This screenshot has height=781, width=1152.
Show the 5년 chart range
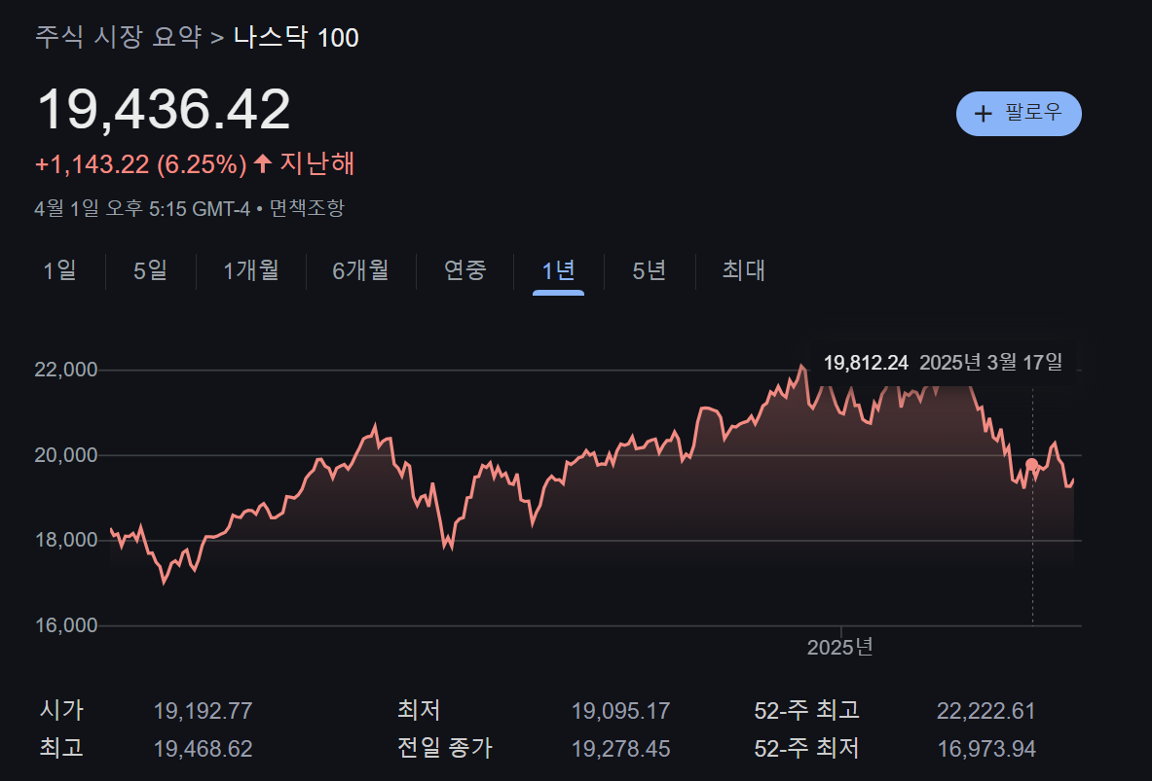click(x=650, y=270)
